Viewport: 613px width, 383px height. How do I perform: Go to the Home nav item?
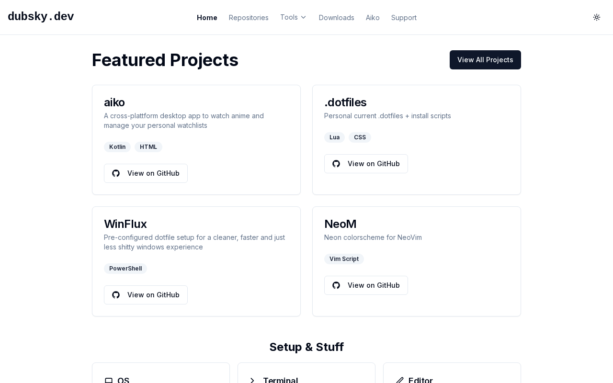[207, 18]
